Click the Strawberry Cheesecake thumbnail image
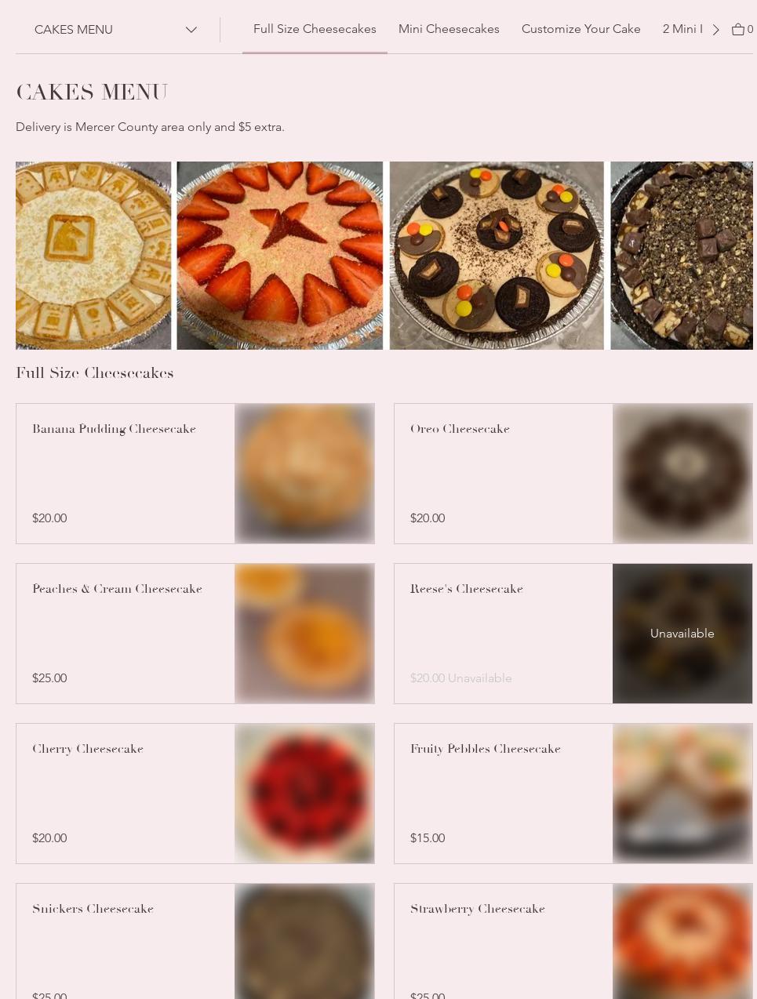This screenshot has height=999, width=757. (x=682, y=941)
